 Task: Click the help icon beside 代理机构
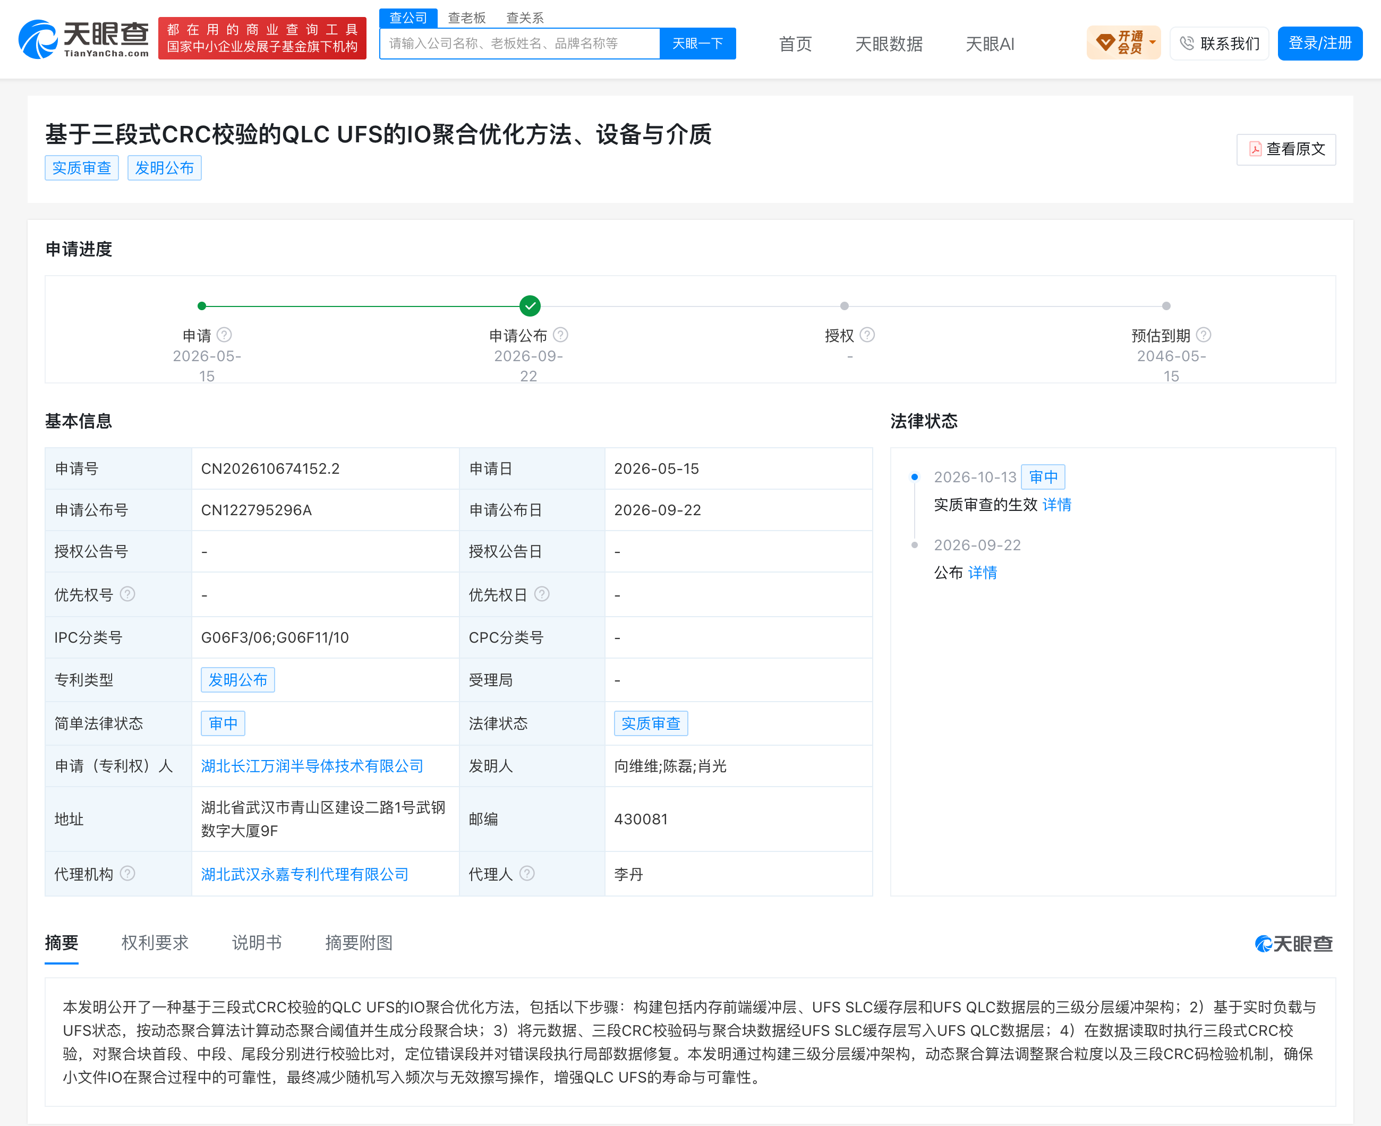(x=128, y=874)
